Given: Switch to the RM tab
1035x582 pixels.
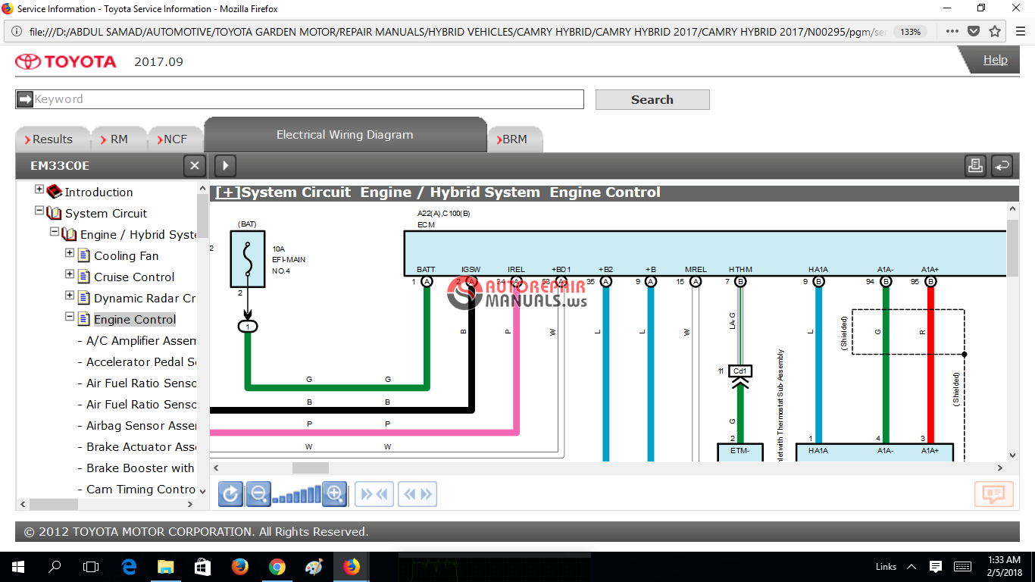Looking at the screenshot, I should [119, 139].
